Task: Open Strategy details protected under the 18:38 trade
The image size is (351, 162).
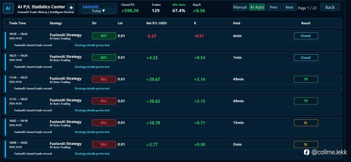Action: 92,45
